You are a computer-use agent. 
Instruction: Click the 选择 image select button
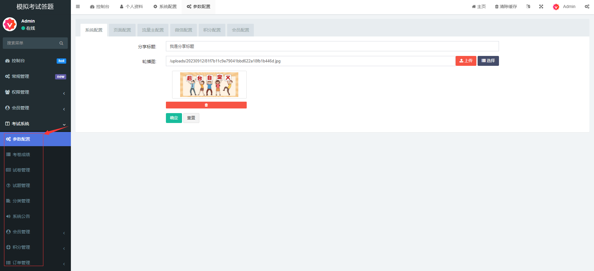tap(488, 61)
